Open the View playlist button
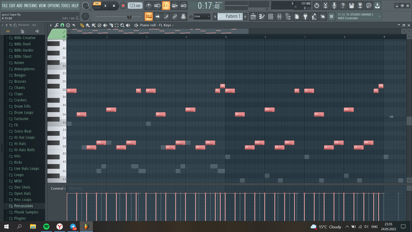The width and height of the screenshot is (412, 232). (x=253, y=16)
